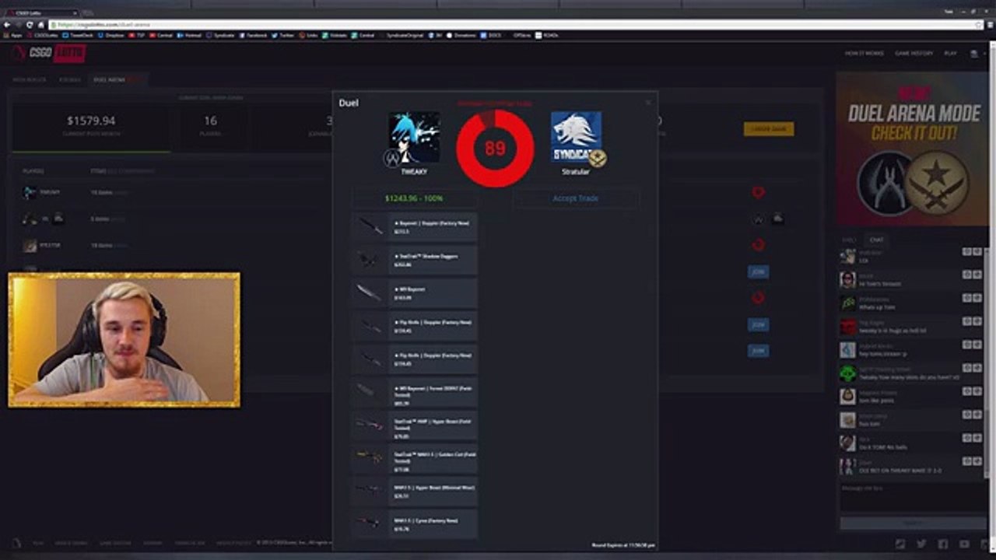Open the Hotmail bookmark

click(190, 35)
